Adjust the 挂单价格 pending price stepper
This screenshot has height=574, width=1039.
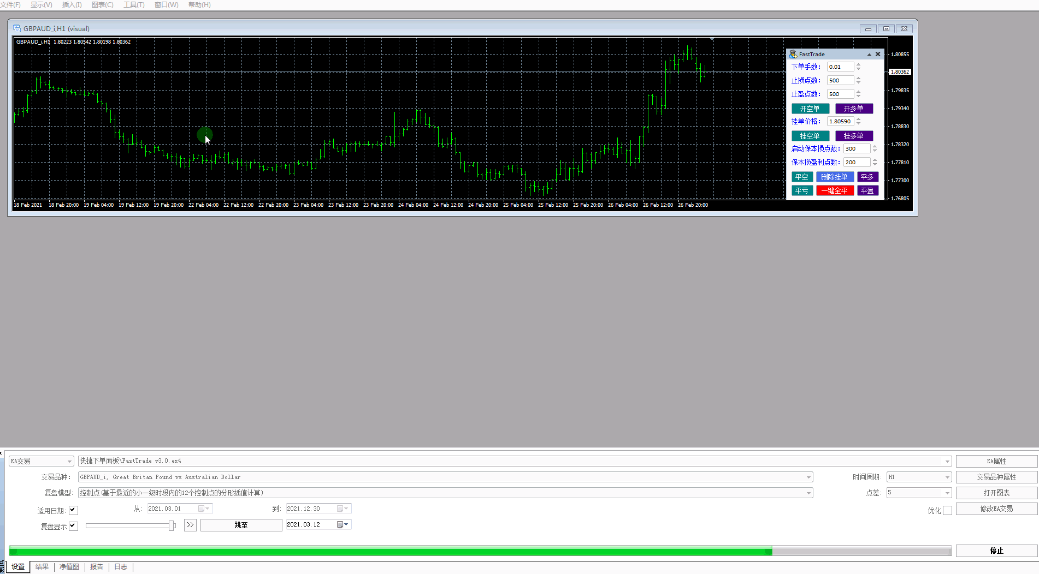click(858, 121)
